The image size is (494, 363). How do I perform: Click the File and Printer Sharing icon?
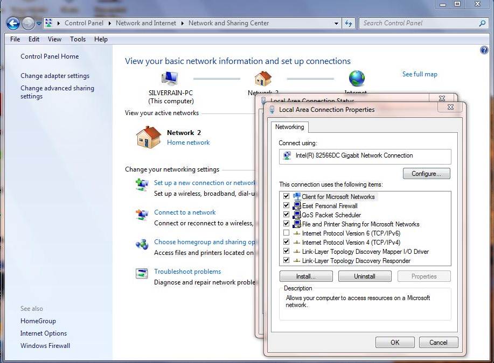tap(297, 224)
